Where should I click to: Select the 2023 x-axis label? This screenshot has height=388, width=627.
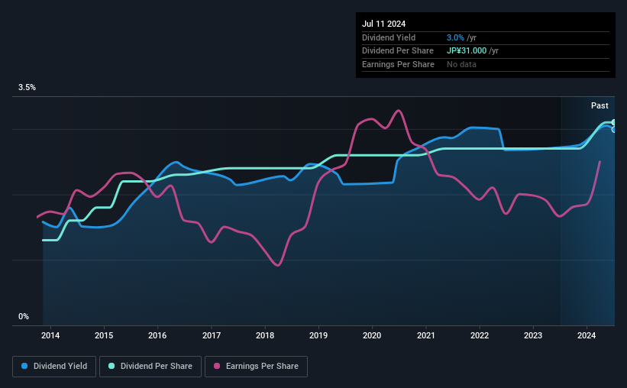click(x=533, y=335)
